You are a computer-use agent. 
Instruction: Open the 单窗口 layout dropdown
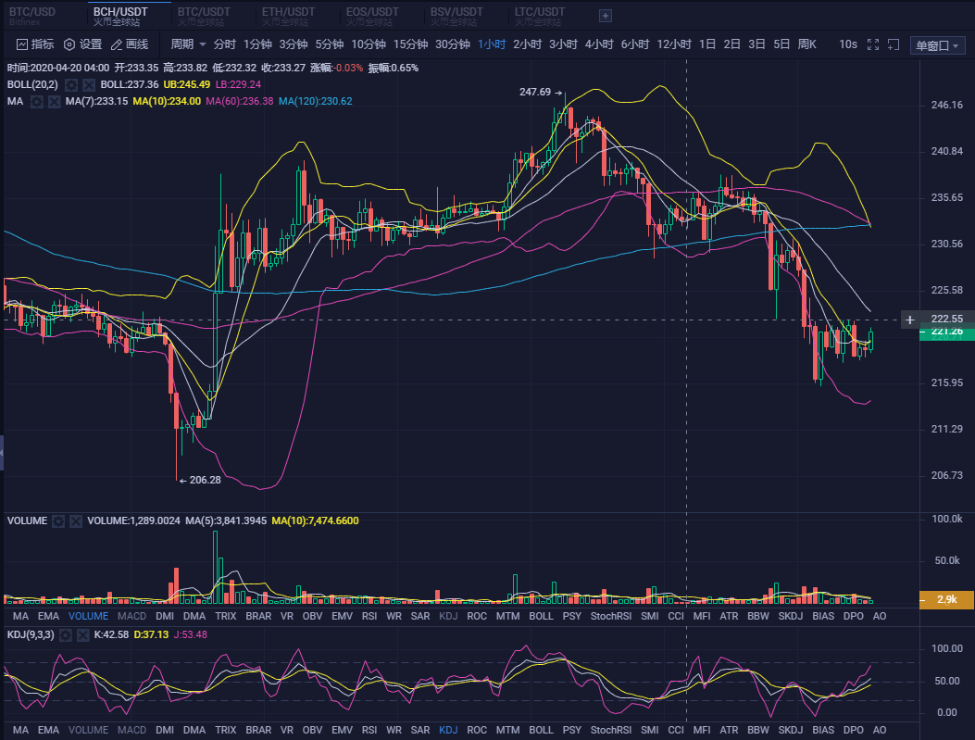pos(936,44)
